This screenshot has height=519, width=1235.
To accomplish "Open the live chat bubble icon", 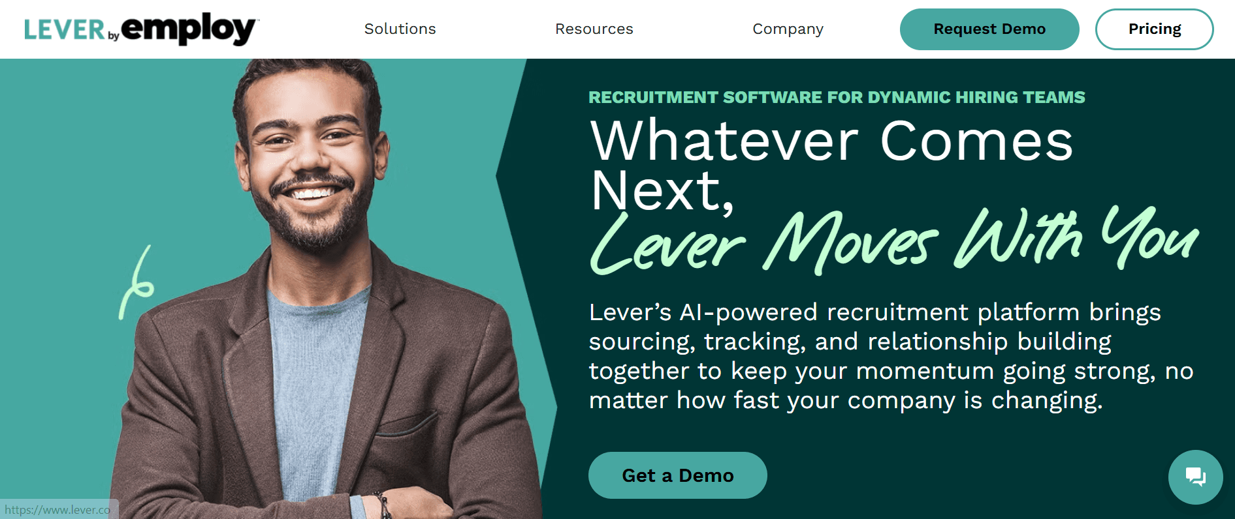I will click(1195, 477).
